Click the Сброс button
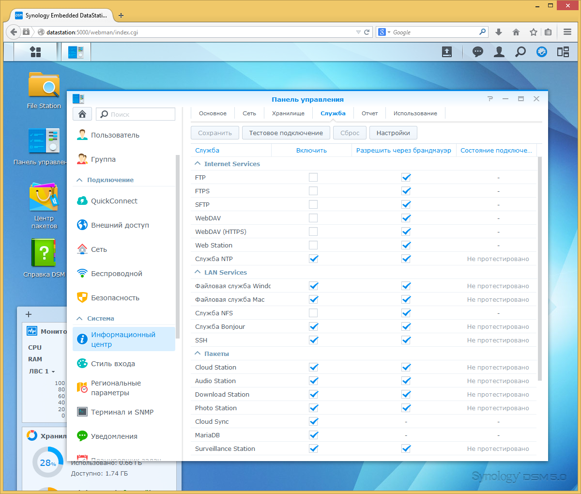This screenshot has height=494, width=581. tap(350, 133)
